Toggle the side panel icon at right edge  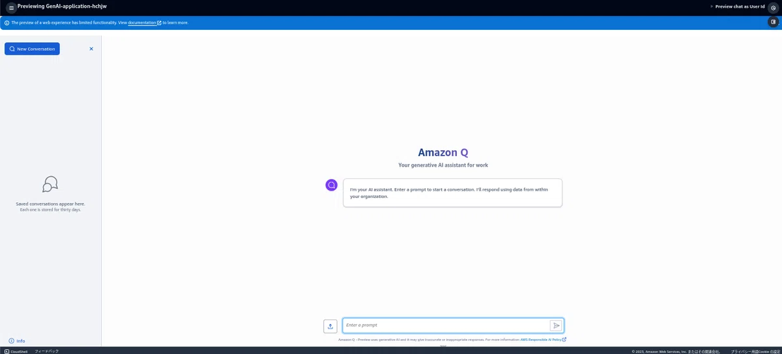pyautogui.click(x=773, y=21)
